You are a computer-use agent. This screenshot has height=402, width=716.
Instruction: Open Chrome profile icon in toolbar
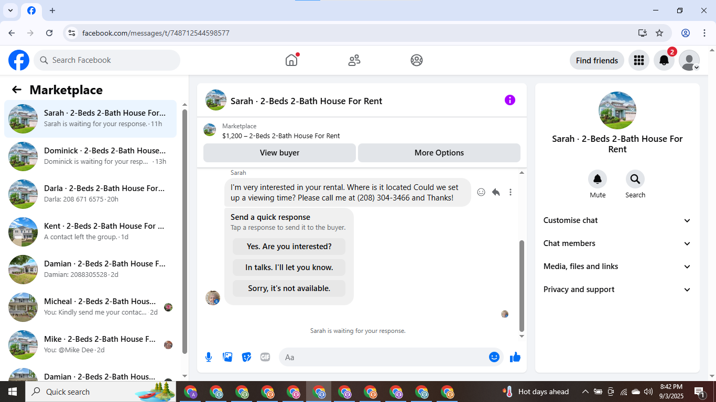coord(686,33)
